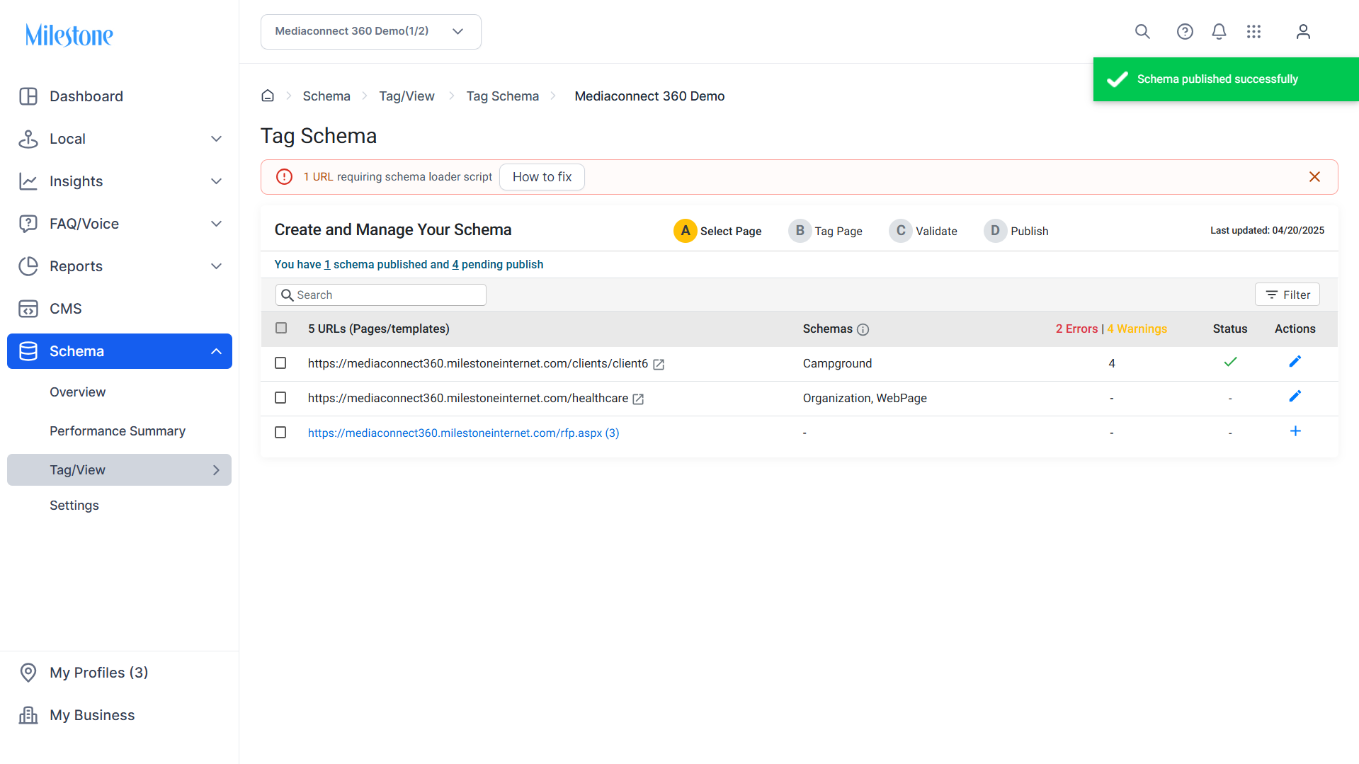Viewport: 1359px width, 764px height.
Task: Click the Dashboard sidebar icon
Action: pos(28,96)
